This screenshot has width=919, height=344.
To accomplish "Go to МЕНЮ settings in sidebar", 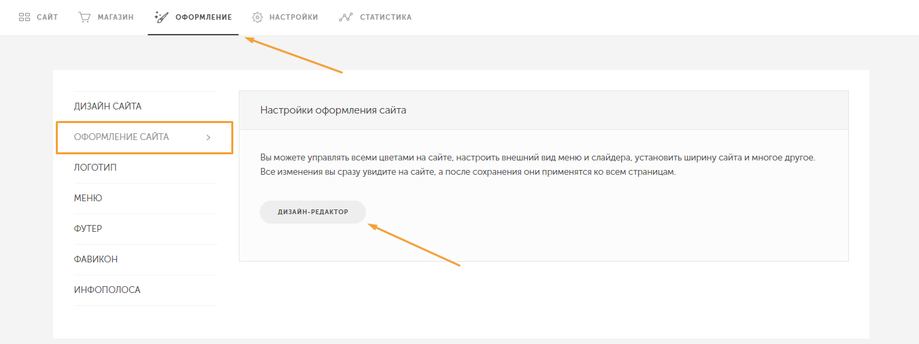I will 146,198.
